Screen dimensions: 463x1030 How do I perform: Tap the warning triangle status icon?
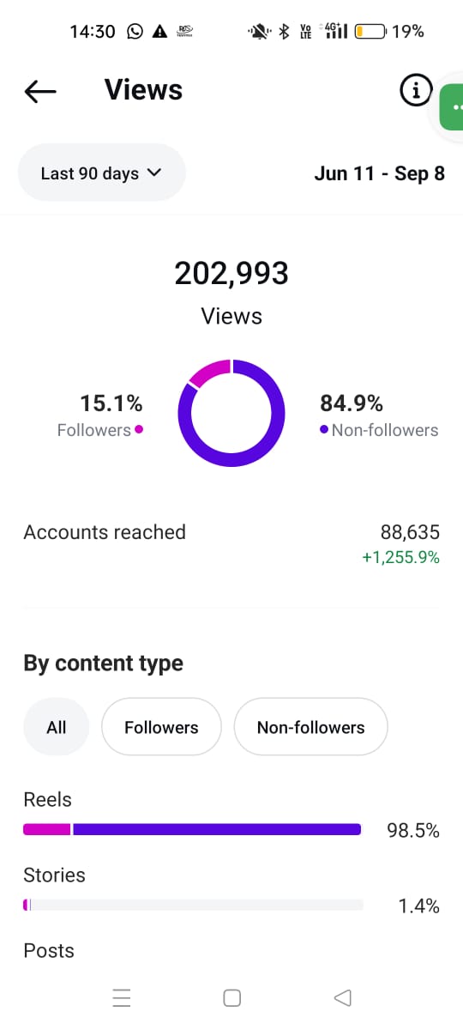[x=159, y=32]
